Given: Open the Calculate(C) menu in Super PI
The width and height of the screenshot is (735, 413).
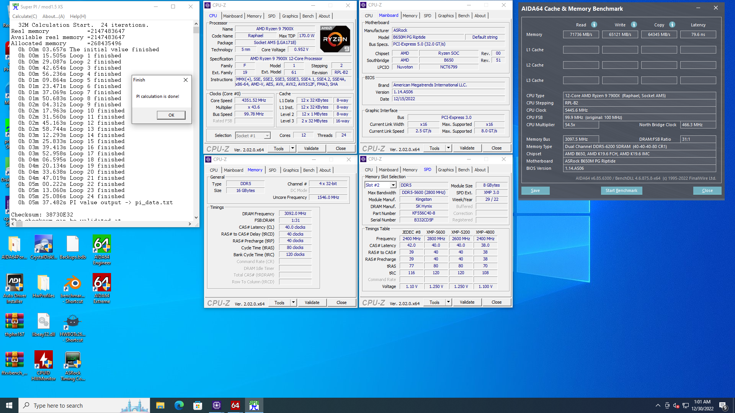Looking at the screenshot, I should point(24,16).
